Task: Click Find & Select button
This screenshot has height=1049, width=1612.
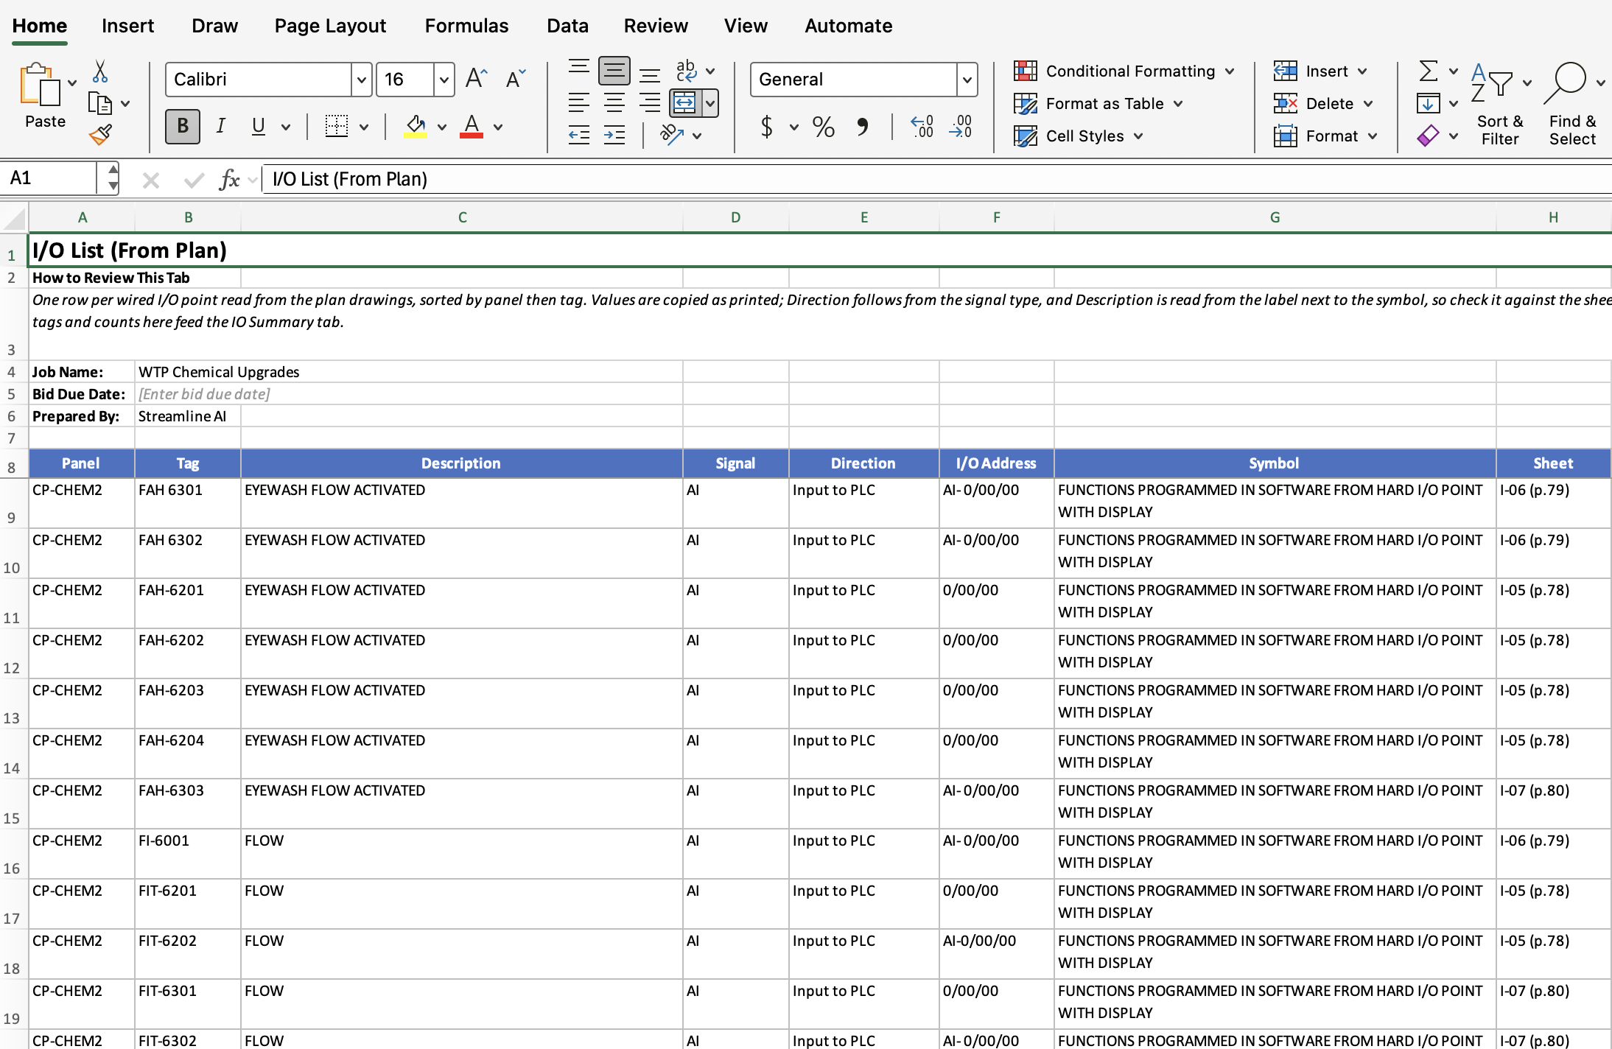Action: 1572,103
